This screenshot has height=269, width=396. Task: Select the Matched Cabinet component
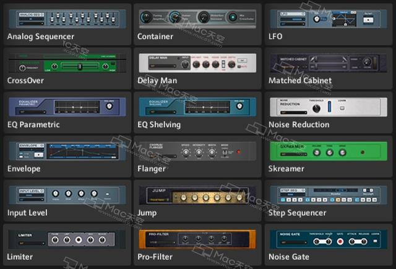point(329,68)
